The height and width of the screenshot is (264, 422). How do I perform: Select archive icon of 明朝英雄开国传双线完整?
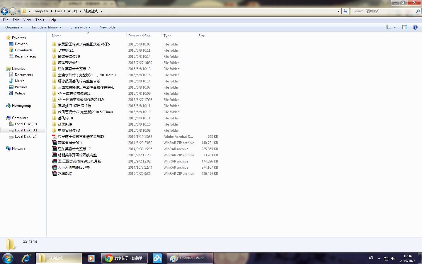(x=55, y=155)
